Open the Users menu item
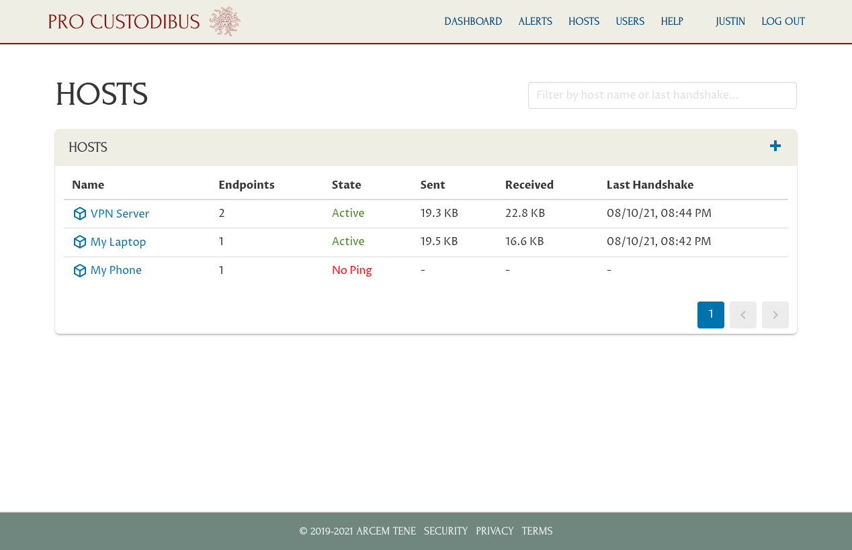This screenshot has height=550, width=852. coord(630,21)
